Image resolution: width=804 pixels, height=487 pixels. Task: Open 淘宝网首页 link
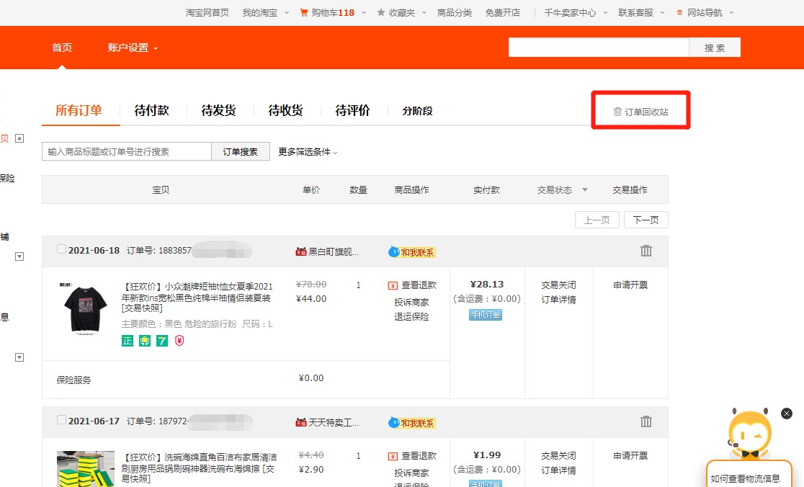[x=207, y=12]
